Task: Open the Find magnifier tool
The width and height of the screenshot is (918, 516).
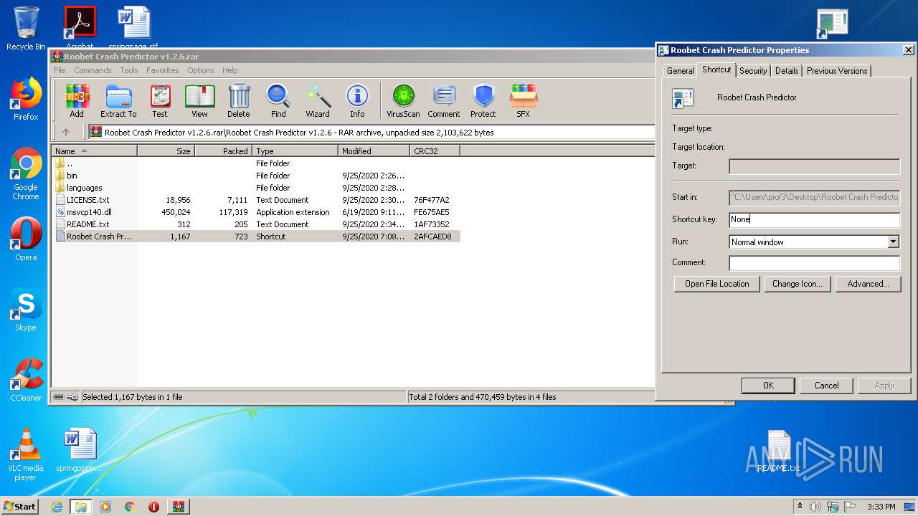Action: (x=278, y=101)
